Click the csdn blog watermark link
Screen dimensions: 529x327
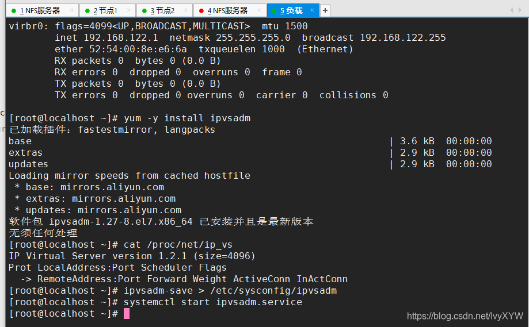coord(465,316)
